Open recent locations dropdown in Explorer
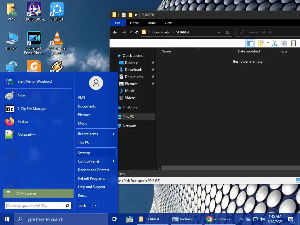 point(131,32)
